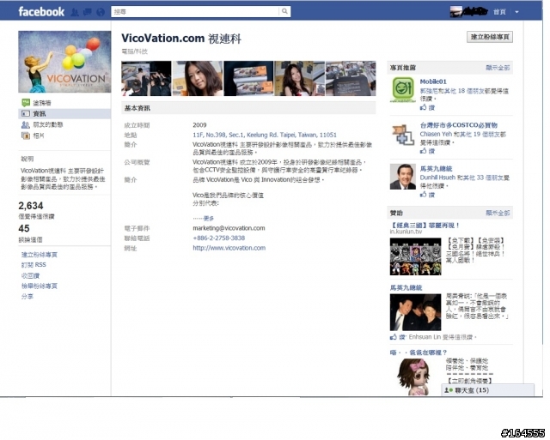Like the COSTCO page thumbs-up
Screen dimensions: 550x440
click(x=427, y=151)
